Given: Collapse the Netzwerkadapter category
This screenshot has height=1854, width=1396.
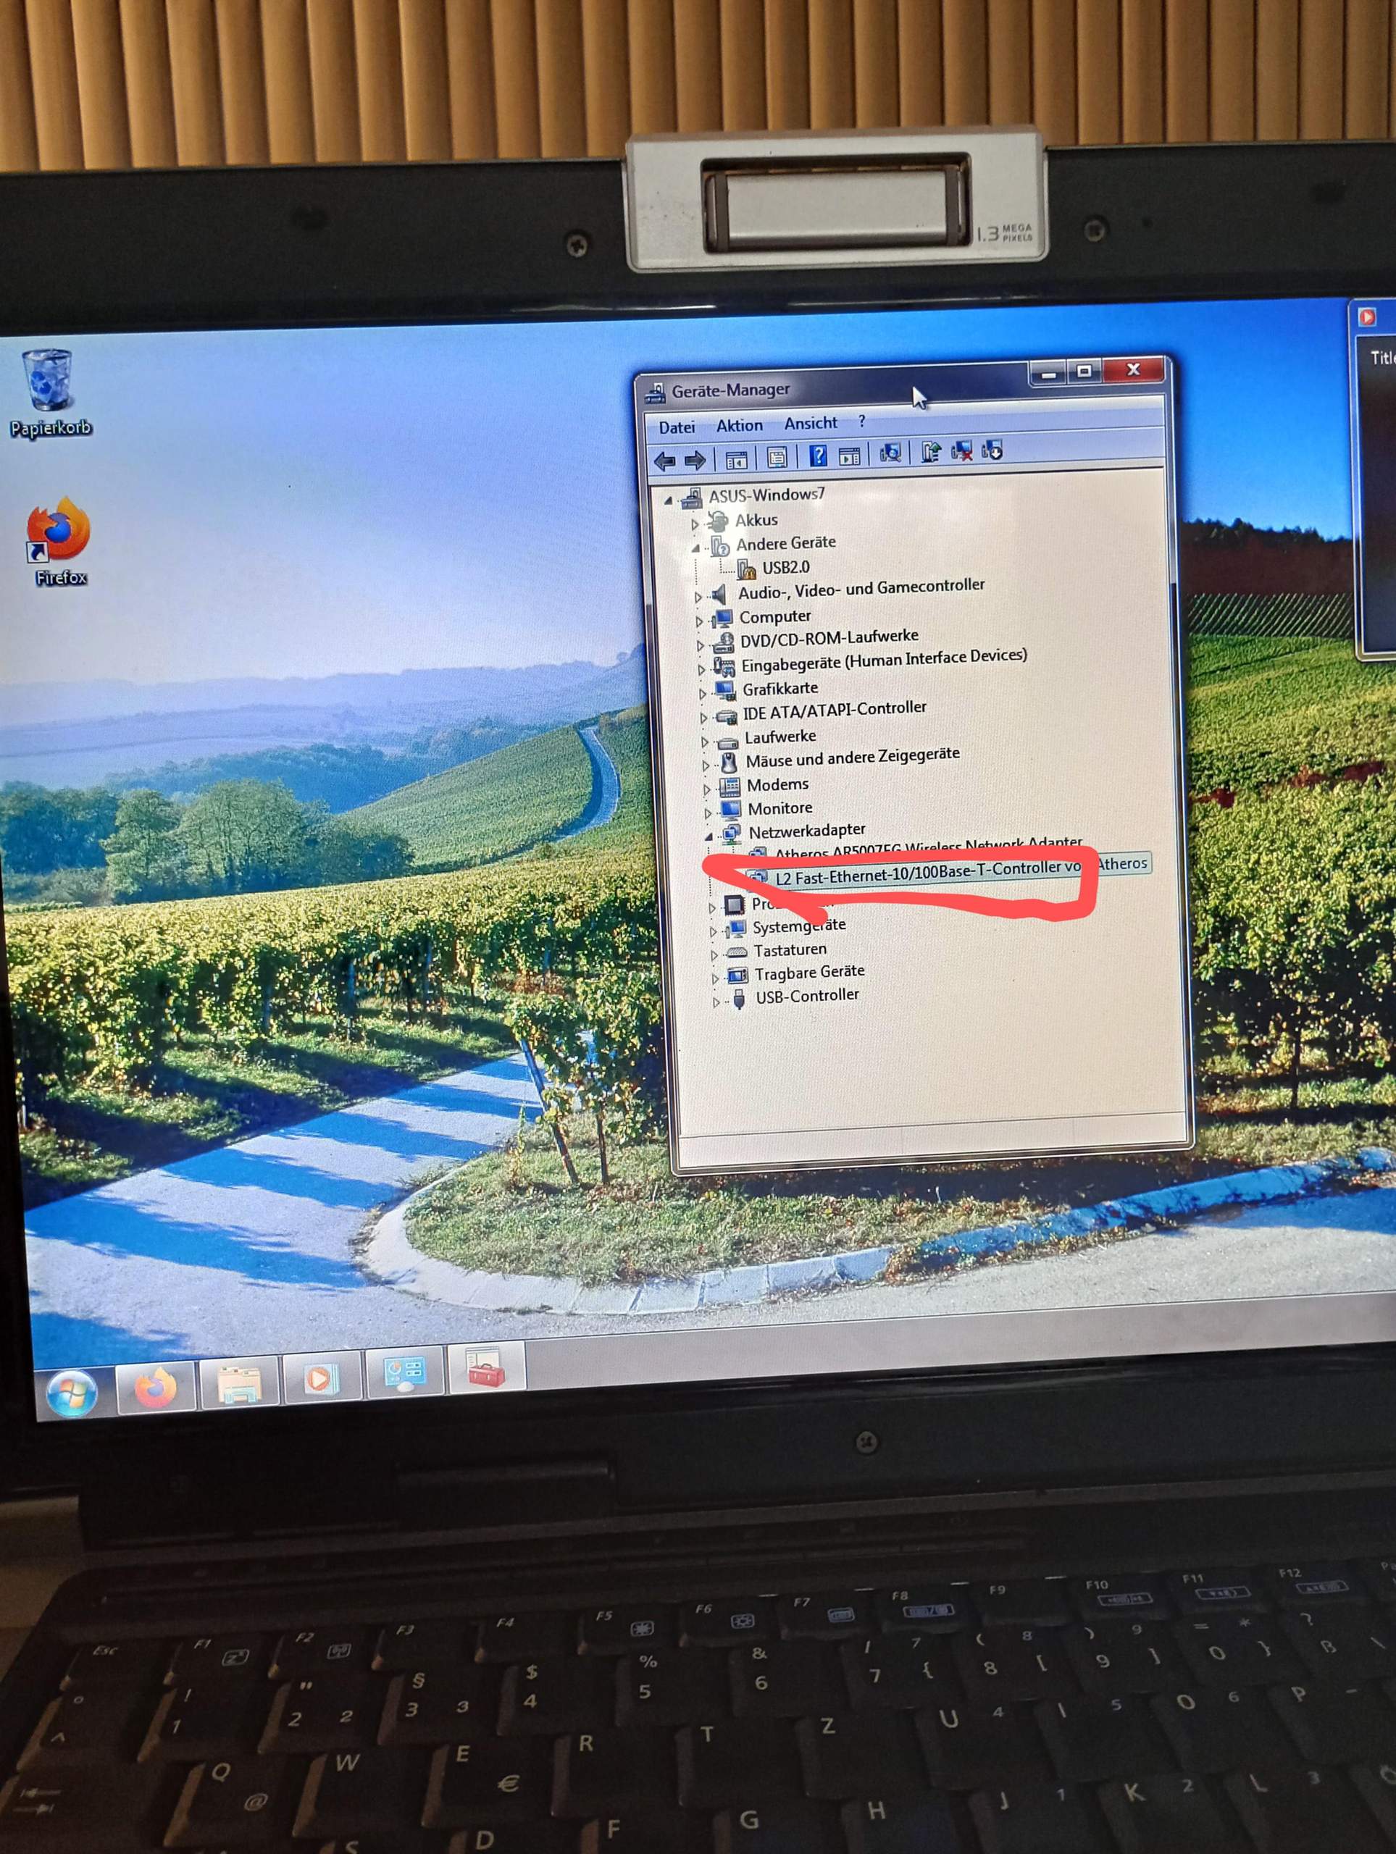Looking at the screenshot, I should 709,836.
